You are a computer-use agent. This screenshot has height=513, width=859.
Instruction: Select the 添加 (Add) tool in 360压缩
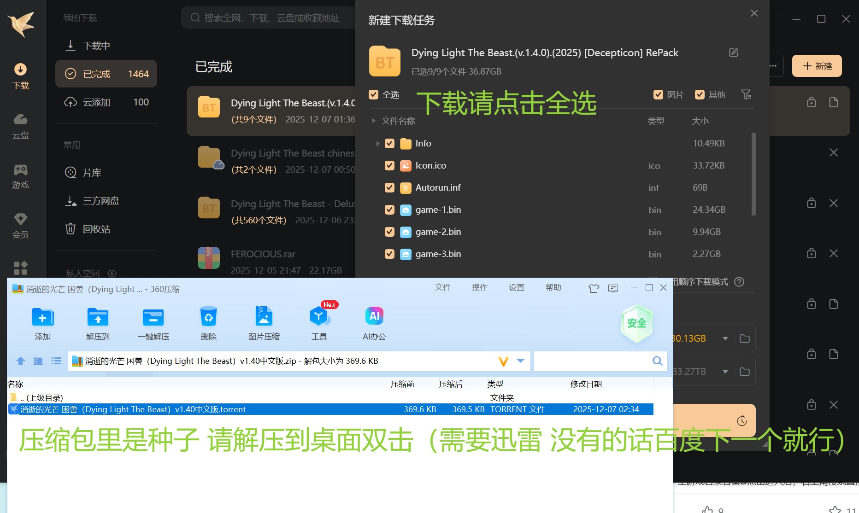(x=42, y=322)
